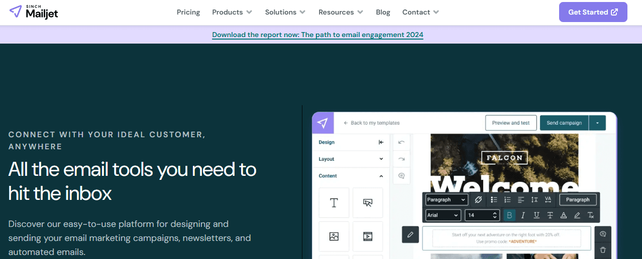Viewport: 642px width, 259px height.
Task: Toggle bold formatting
Action: coord(509,215)
